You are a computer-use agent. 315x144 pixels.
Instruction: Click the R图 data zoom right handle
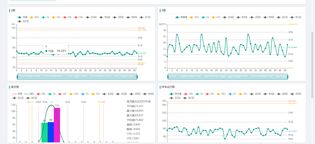pyautogui.click(x=288, y=76)
